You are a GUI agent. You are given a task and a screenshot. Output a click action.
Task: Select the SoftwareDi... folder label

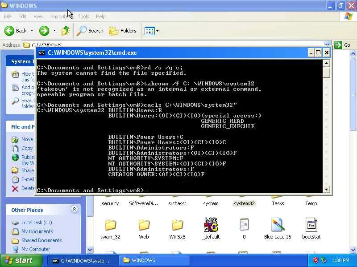point(144,203)
